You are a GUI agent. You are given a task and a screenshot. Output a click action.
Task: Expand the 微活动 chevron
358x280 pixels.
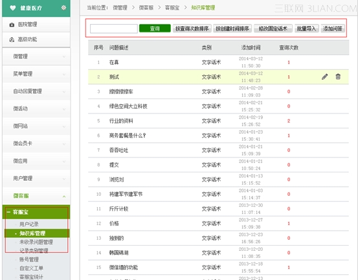point(64,109)
